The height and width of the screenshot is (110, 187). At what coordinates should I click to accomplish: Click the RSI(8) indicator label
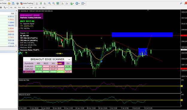coord(24,80)
